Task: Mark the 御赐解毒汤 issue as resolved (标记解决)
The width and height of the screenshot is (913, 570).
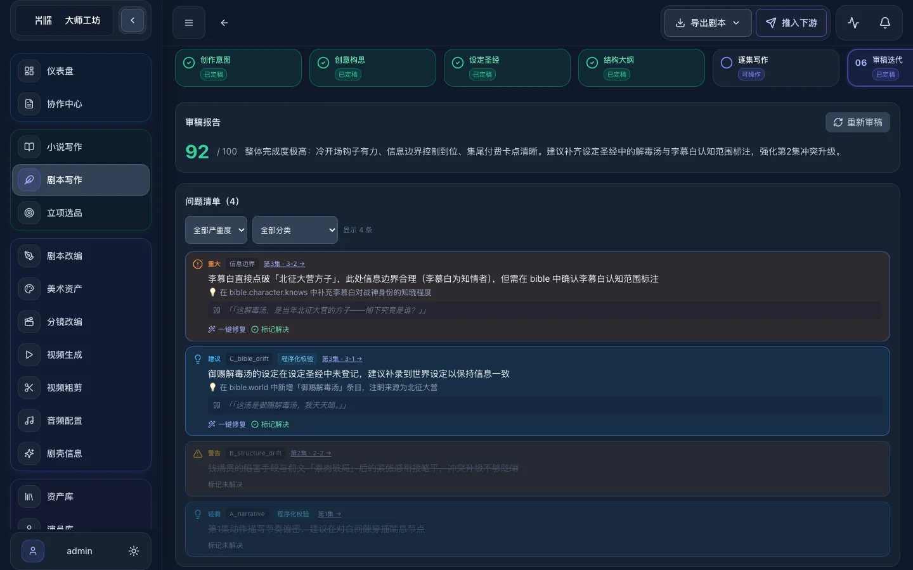Action: (x=270, y=424)
